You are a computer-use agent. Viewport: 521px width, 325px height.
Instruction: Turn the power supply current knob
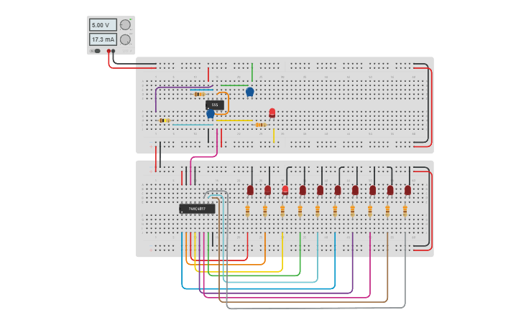(125, 39)
